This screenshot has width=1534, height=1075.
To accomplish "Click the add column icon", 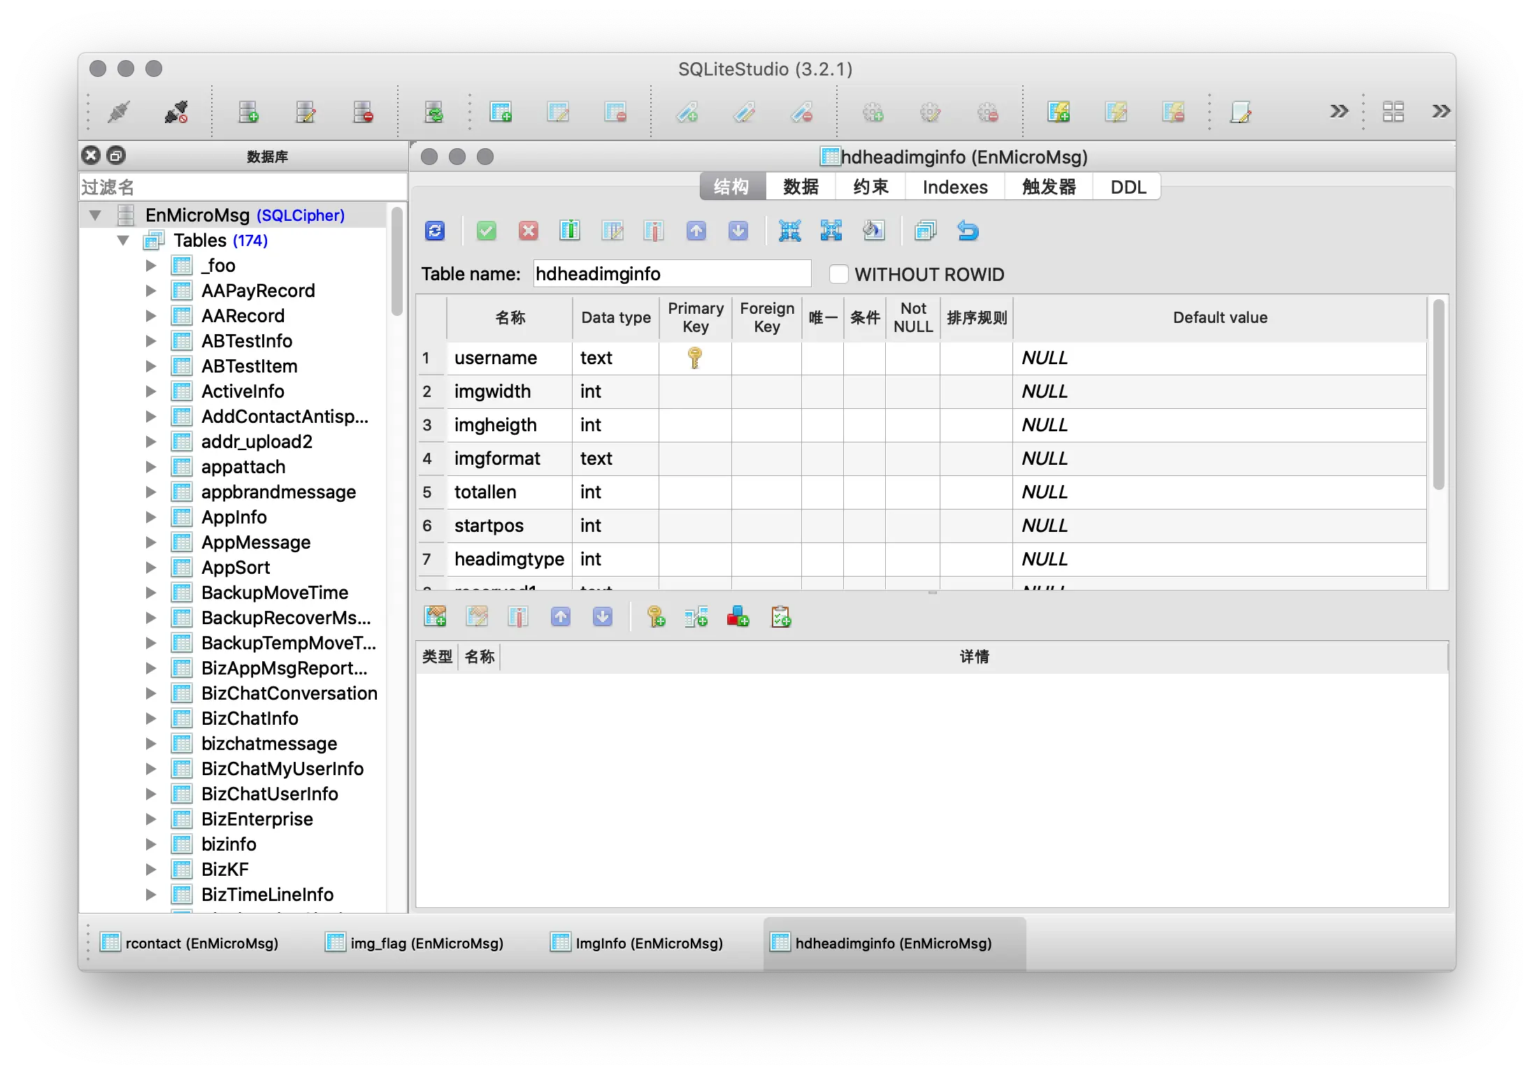I will pos(570,231).
